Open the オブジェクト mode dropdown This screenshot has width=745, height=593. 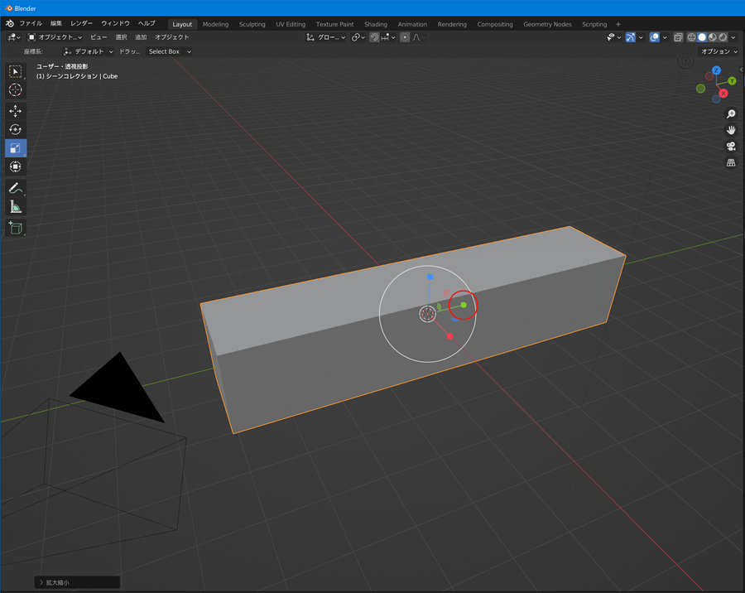click(55, 37)
